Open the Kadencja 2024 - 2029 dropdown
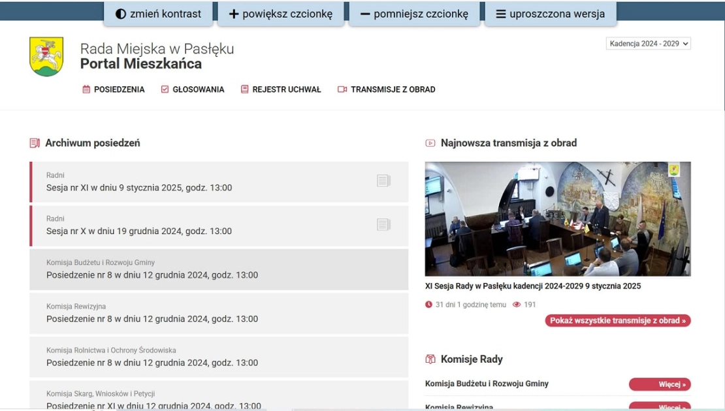Viewport: 725px width, 411px height. (648, 44)
